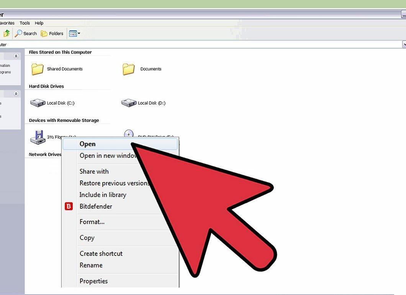Click the Local Disk (D:) label
This screenshot has width=406, height=295.
(x=152, y=103)
